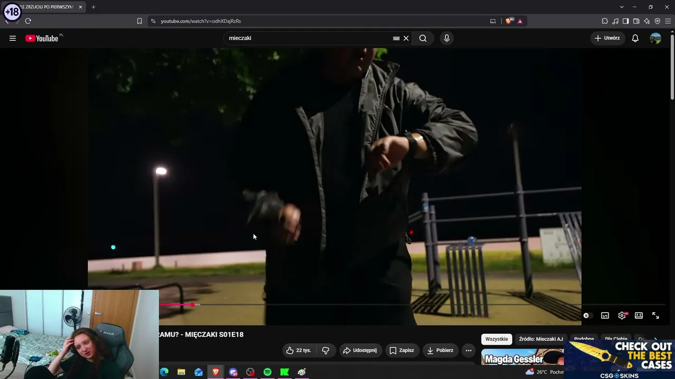Open Brave Rewards triangle icon
The image size is (675, 379).
(x=520, y=21)
